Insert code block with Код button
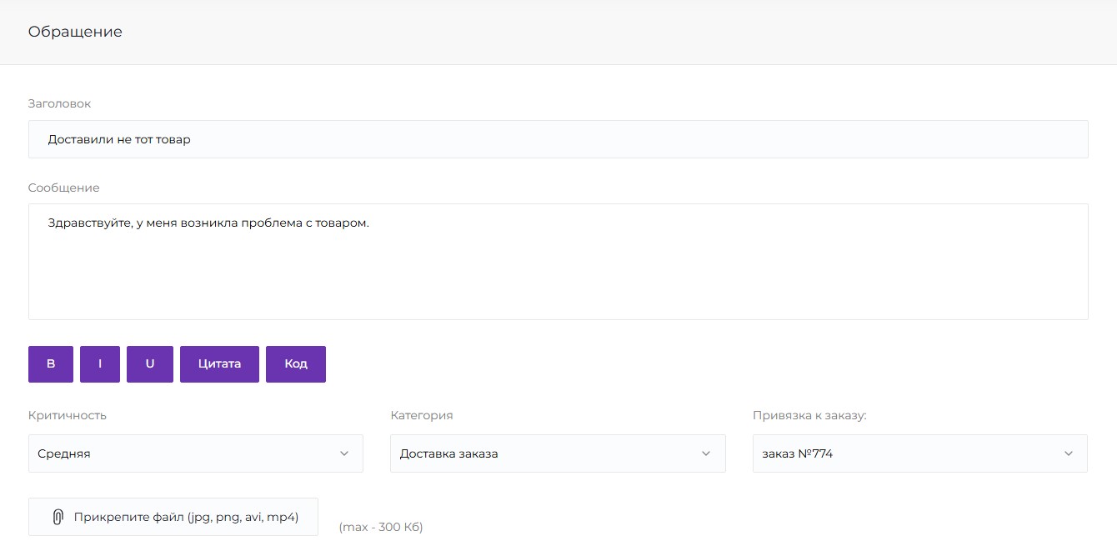 296,364
